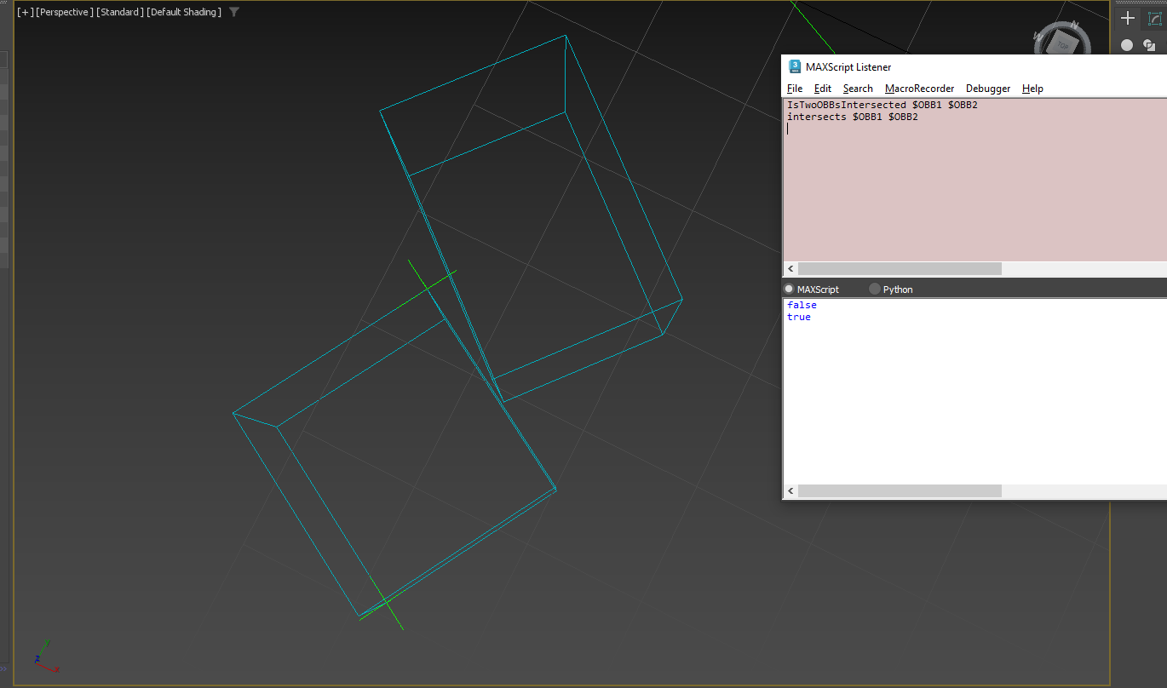This screenshot has height=688, width=1167.
Task: Click the viewport filter funnel icon
Action: 233,12
